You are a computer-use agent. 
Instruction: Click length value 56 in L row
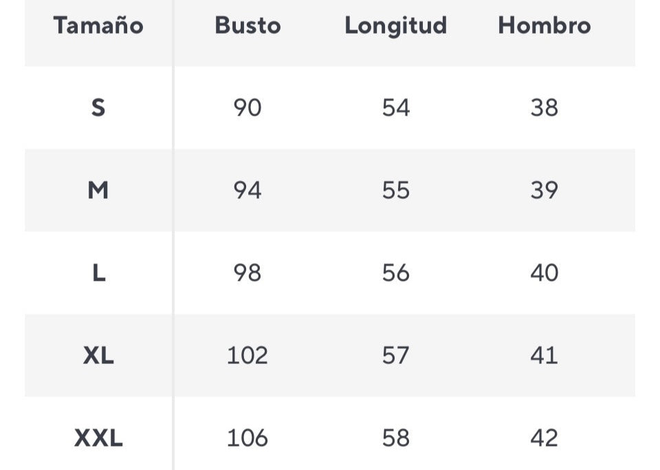(x=395, y=273)
